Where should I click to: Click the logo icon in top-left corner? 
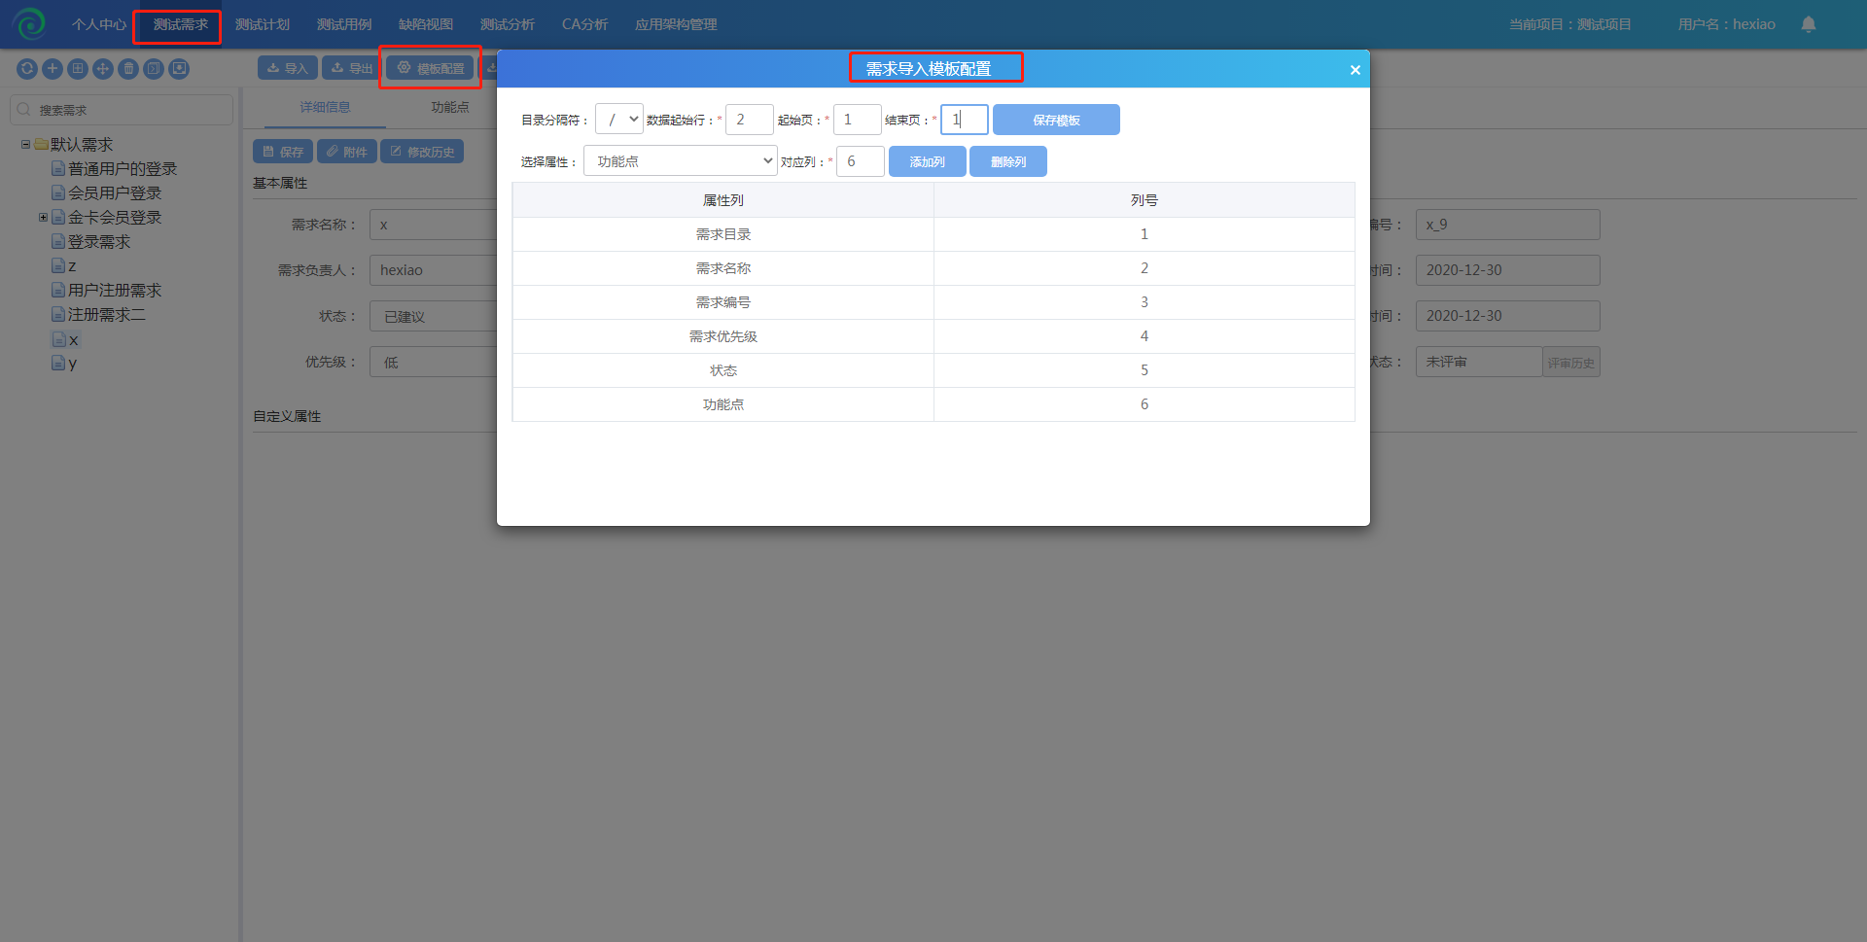(29, 23)
